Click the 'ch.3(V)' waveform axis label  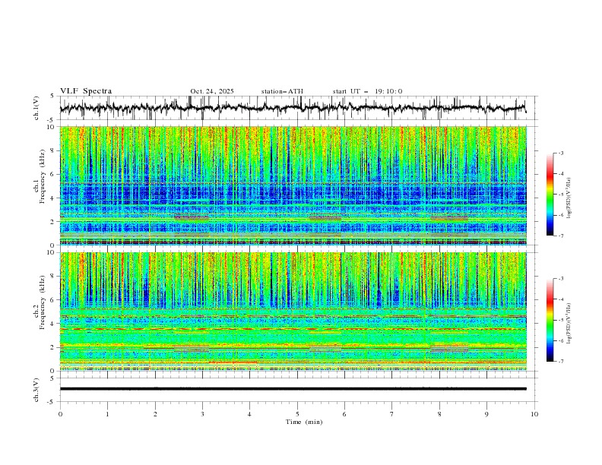(36, 390)
